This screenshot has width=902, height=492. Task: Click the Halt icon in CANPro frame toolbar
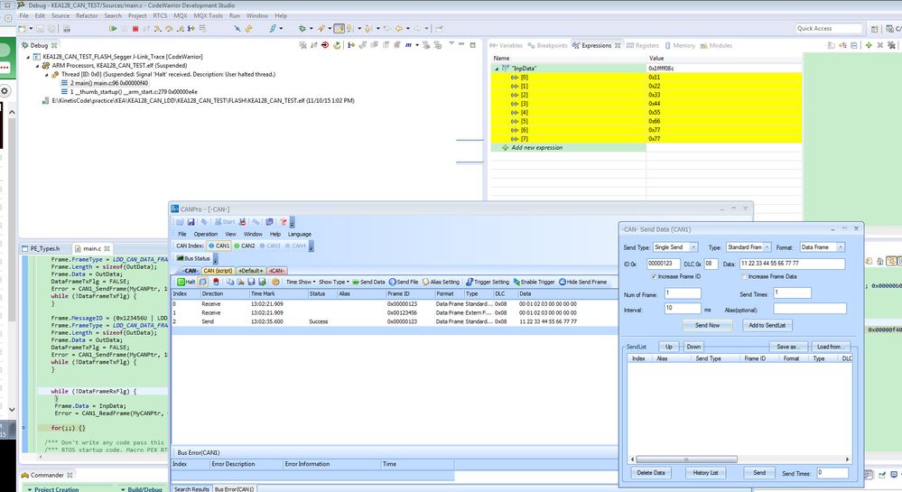pyautogui.click(x=186, y=282)
